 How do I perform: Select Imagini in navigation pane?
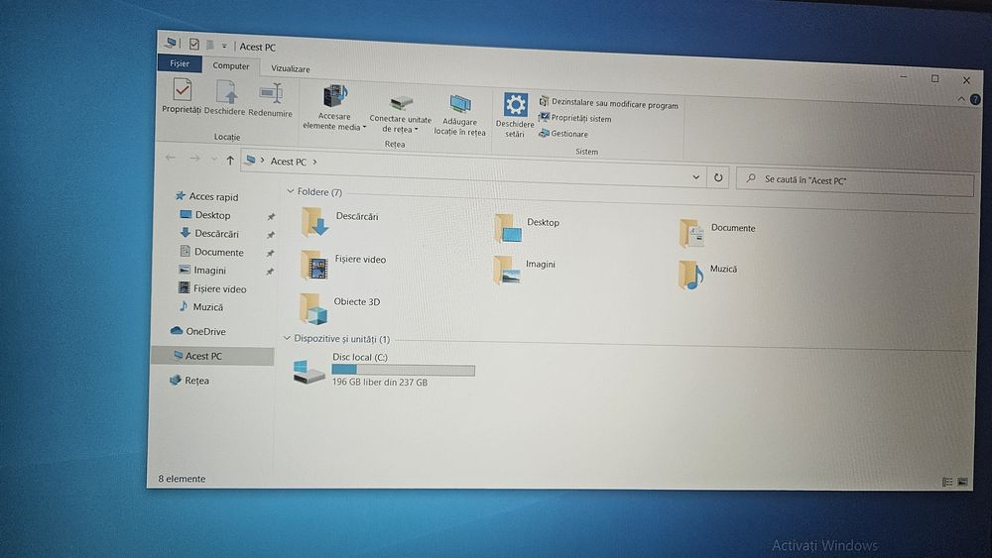[x=202, y=270]
